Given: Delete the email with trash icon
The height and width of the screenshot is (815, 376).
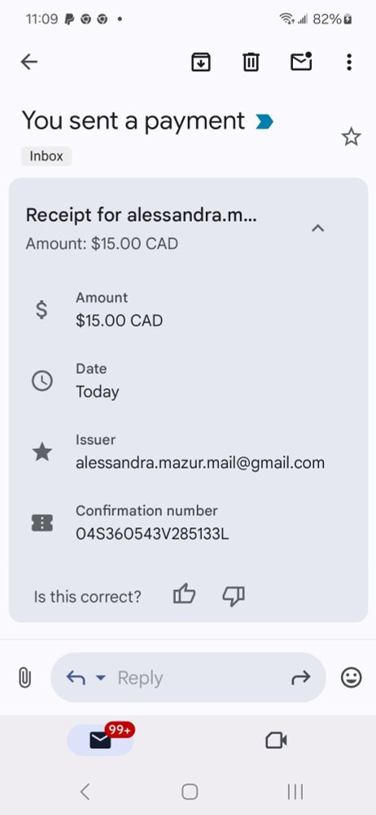Looking at the screenshot, I should tap(251, 63).
